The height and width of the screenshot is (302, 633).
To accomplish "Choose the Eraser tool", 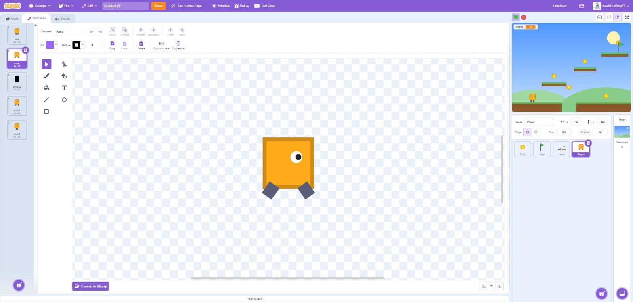I will click(64, 76).
